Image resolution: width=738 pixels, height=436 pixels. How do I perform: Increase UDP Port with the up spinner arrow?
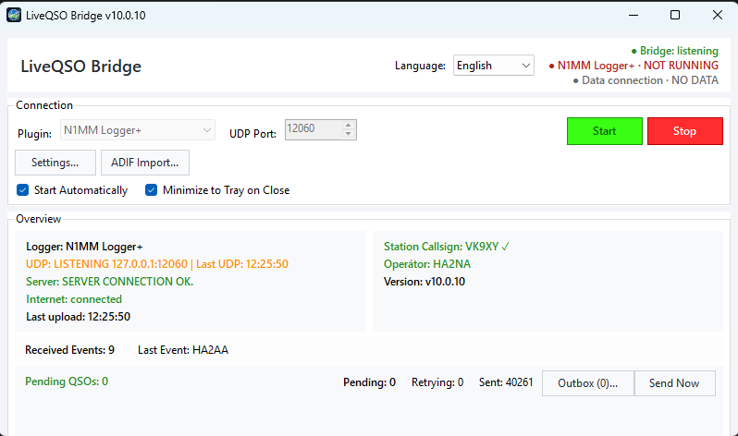[349, 125]
